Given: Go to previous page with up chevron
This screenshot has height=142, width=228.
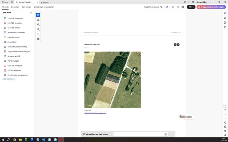Looking at the screenshot, I should (x=225, y=114).
